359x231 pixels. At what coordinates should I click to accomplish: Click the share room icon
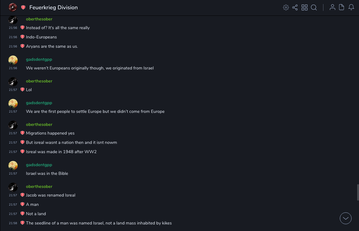295,7
